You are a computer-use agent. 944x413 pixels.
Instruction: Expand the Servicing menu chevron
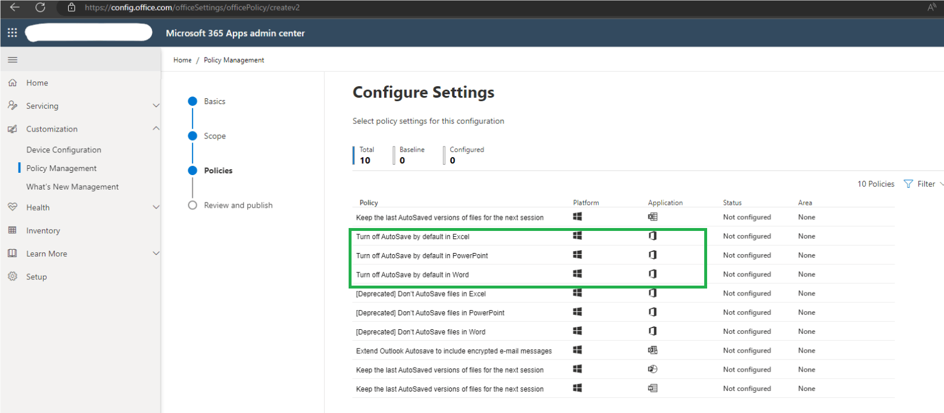click(155, 106)
